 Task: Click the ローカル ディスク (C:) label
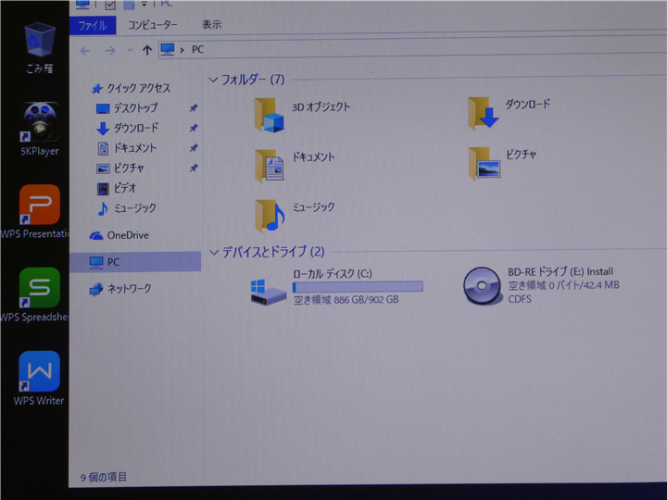tap(333, 274)
